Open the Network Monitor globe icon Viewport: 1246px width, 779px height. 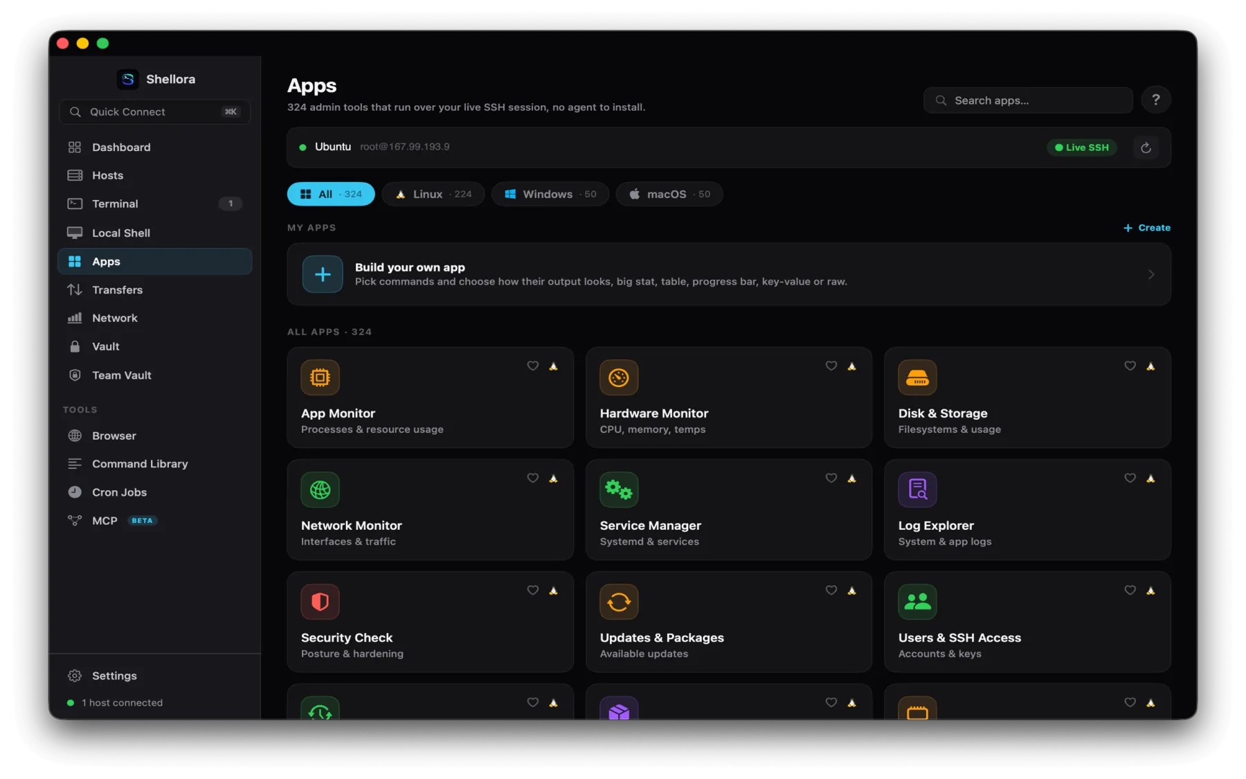pos(320,490)
